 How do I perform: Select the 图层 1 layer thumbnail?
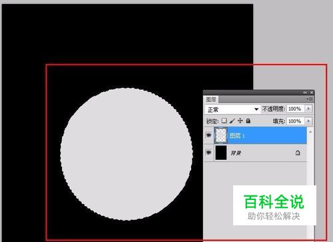click(x=221, y=135)
